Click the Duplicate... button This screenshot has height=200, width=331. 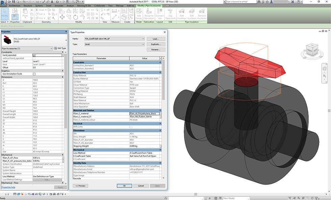tap(156, 44)
